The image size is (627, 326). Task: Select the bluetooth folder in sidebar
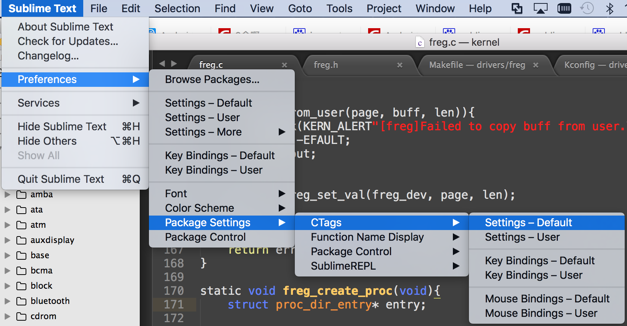tap(50, 301)
